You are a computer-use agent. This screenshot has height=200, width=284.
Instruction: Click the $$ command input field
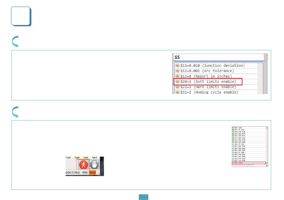(x=219, y=57)
